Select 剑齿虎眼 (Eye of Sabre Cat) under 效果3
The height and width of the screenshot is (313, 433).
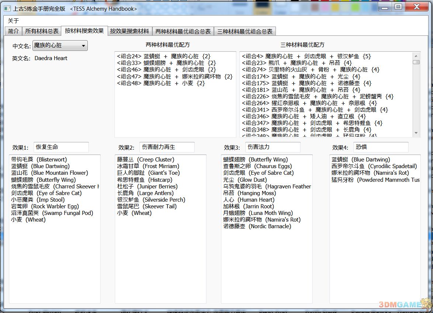[x=258, y=173]
